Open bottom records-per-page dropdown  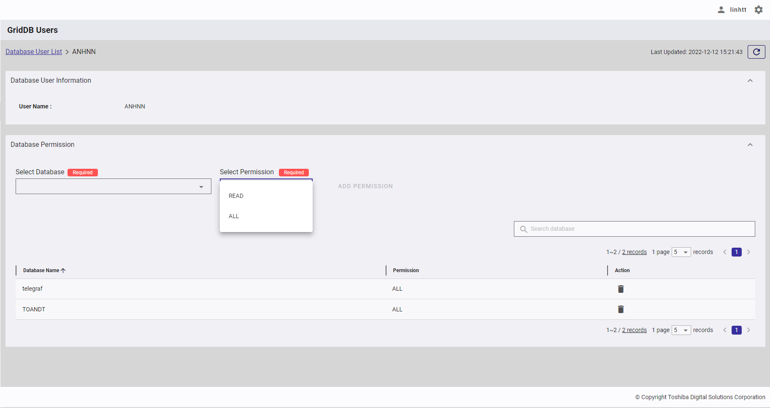(x=681, y=330)
